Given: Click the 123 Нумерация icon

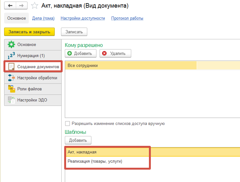Looking at the screenshot, I should tap(11, 55).
